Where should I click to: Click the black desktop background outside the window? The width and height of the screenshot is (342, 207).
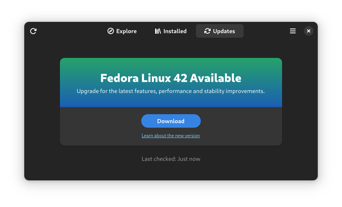pyautogui.click(x=12, y=194)
